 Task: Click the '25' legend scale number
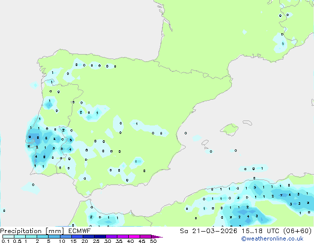click(96, 241)
